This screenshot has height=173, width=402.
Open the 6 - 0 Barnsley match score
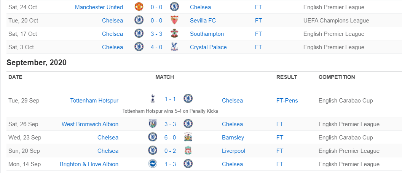click(170, 137)
